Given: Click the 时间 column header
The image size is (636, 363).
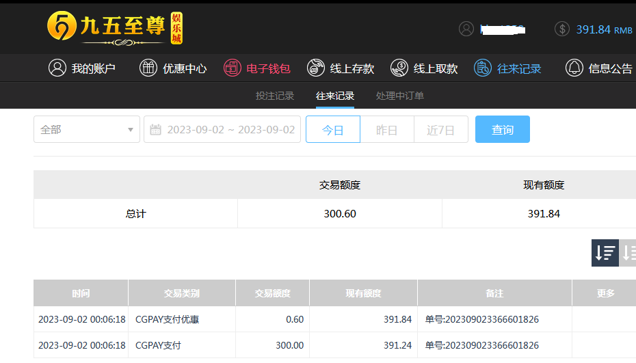Looking at the screenshot, I should click(81, 293).
